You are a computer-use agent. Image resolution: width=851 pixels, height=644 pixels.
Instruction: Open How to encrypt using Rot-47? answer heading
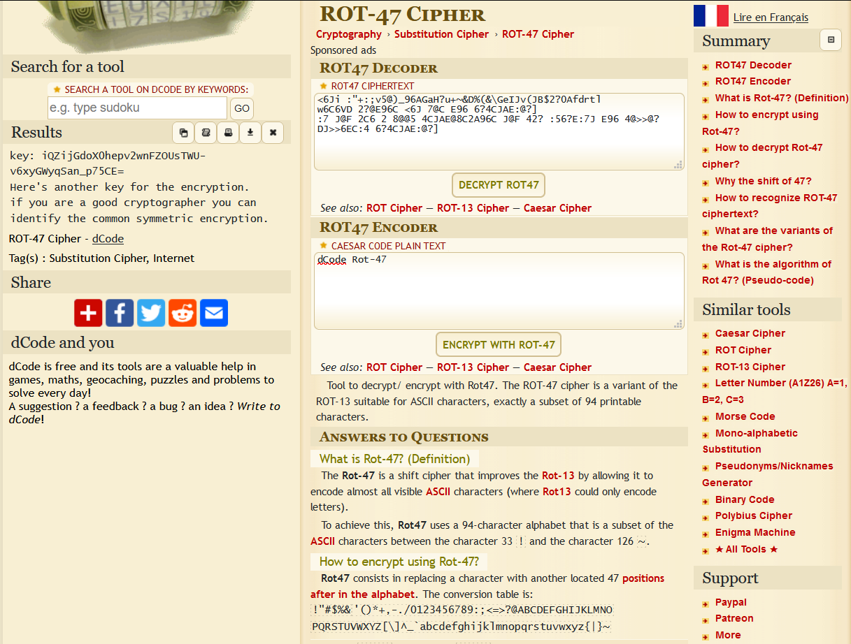pos(399,562)
